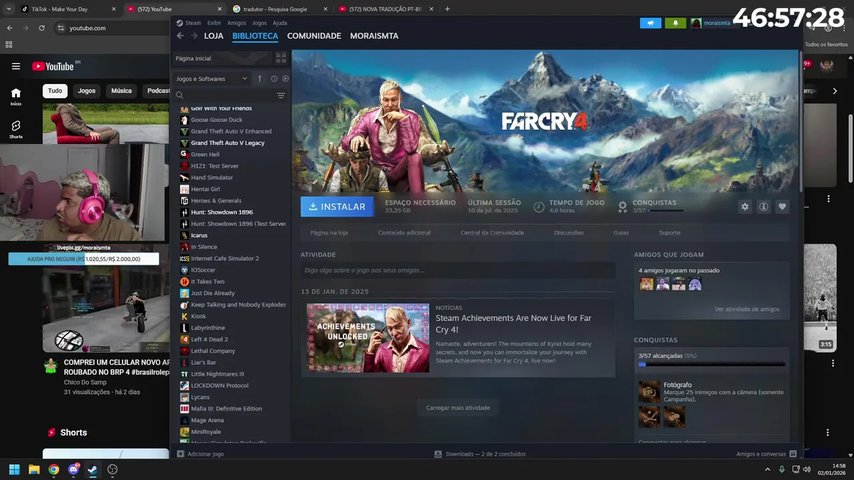Select Green Hell in game list
Image resolution: width=854 pixels, height=480 pixels.
point(205,155)
